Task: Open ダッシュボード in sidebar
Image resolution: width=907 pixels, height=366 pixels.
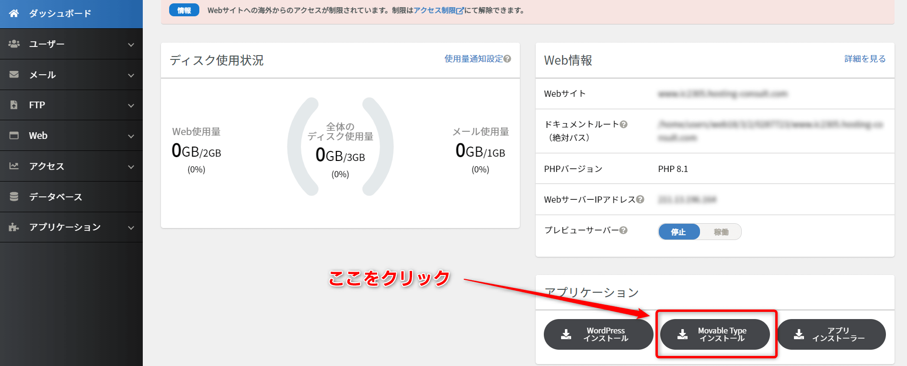Action: [71, 13]
